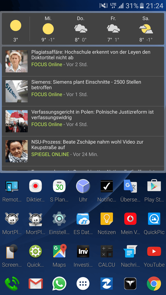Launch the Diktiergerät voice recorder app
Viewport: 166px width, 295px height.
click(x=35, y=186)
